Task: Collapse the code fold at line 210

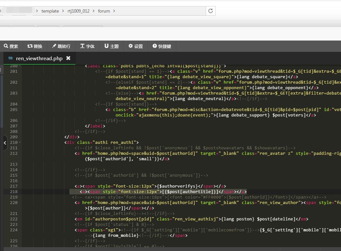Action: click(x=20, y=143)
